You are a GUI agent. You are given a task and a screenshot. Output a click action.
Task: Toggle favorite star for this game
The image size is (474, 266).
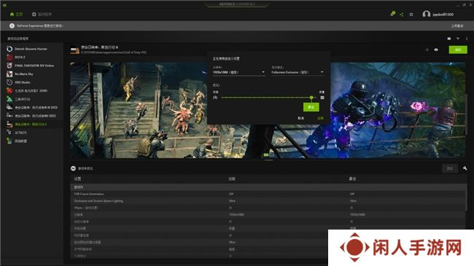tap(427, 50)
